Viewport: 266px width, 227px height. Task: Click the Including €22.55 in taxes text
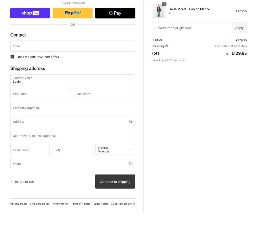(169, 60)
